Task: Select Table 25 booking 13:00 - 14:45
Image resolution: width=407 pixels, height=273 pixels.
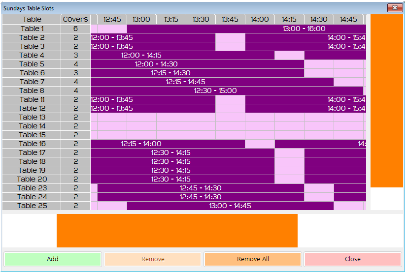Action: pyautogui.click(x=230, y=206)
